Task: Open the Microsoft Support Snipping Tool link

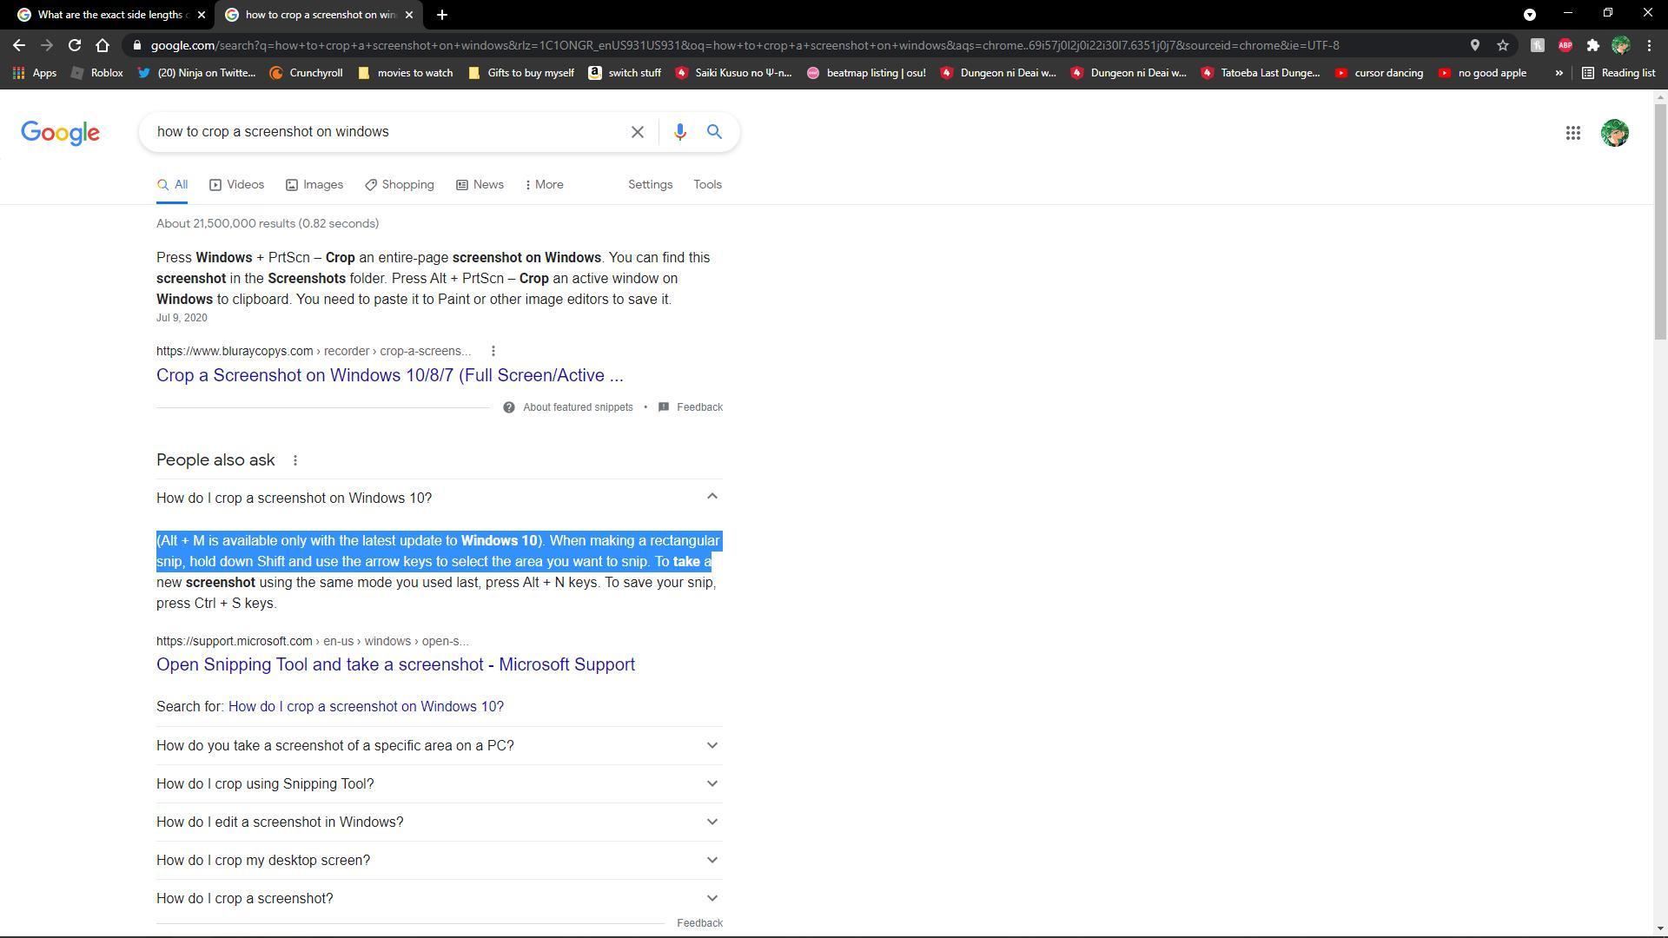Action: [395, 664]
